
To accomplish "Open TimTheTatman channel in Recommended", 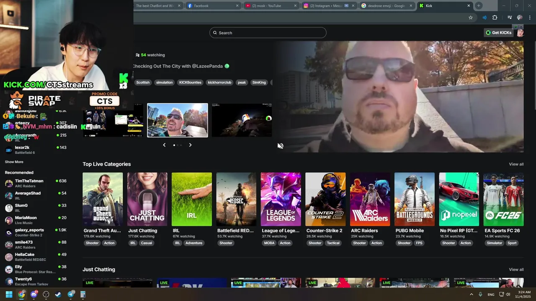I will [x=36, y=183].
